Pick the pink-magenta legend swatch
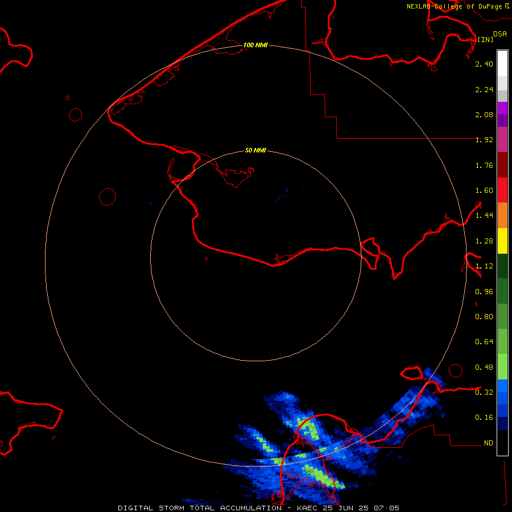Image resolution: width=512 pixels, height=512 pixels. pos(502,139)
